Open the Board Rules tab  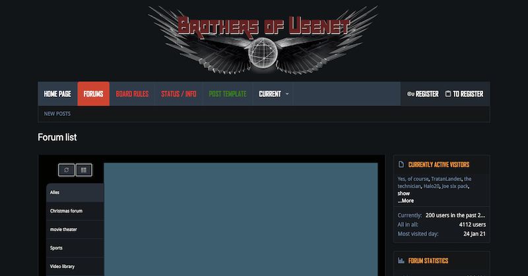(132, 94)
